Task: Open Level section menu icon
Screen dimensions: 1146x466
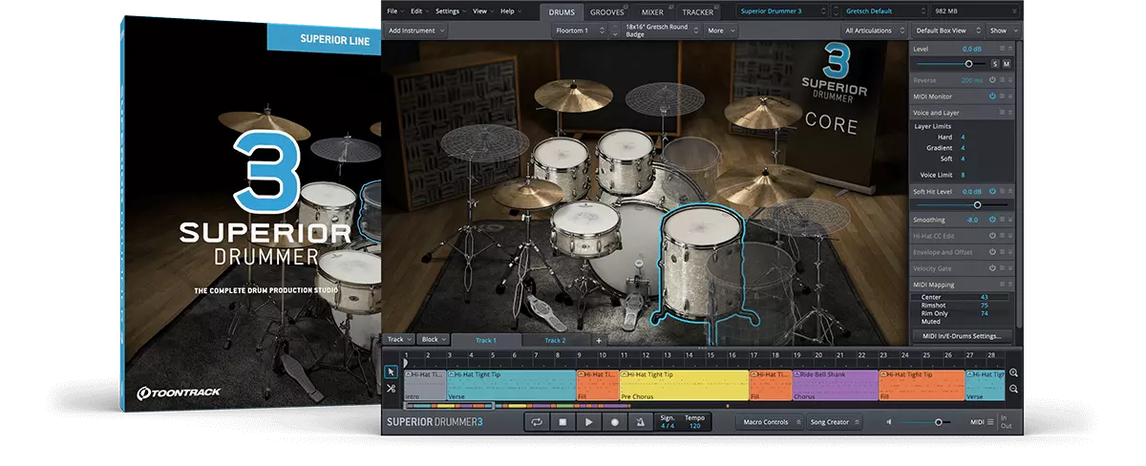Action: pos(1002,48)
